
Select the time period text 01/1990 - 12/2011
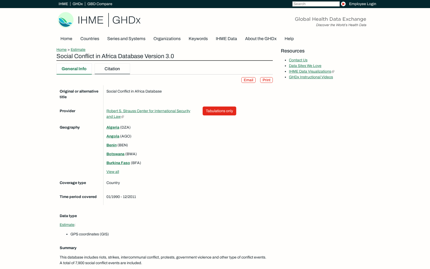pos(121,197)
